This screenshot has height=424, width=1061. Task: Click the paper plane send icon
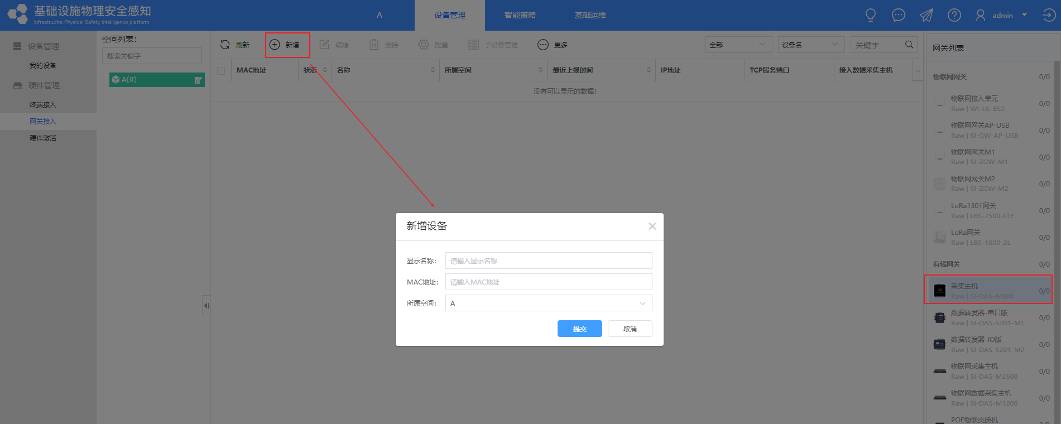pos(926,15)
